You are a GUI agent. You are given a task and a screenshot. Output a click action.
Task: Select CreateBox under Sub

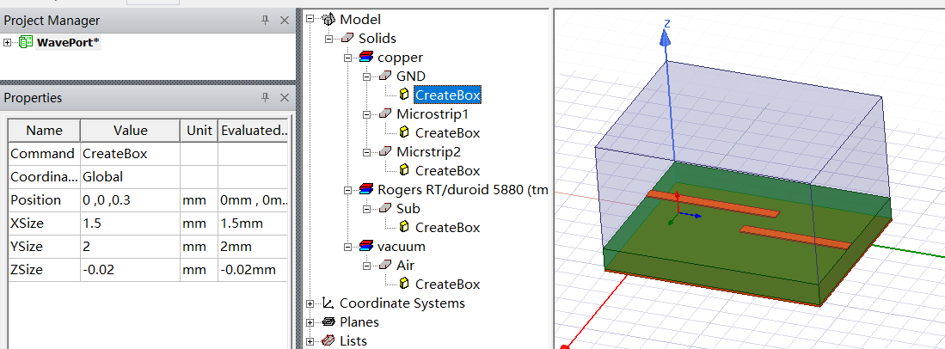(x=447, y=227)
